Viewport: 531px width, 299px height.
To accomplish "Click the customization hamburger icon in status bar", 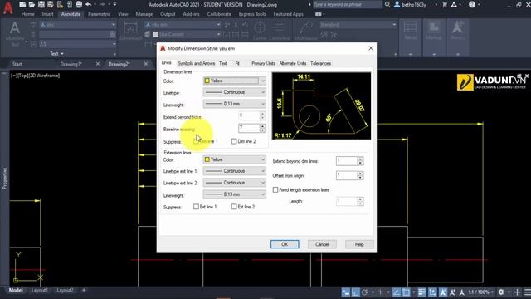I will 528,292.
